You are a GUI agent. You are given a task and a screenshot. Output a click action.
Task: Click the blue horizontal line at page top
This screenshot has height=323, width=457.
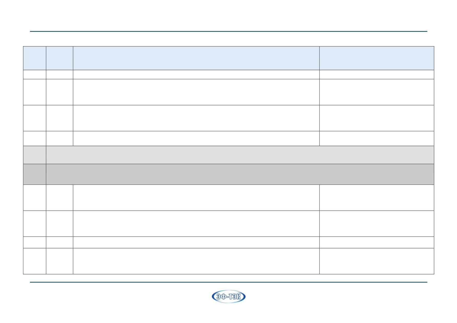[x=228, y=32]
